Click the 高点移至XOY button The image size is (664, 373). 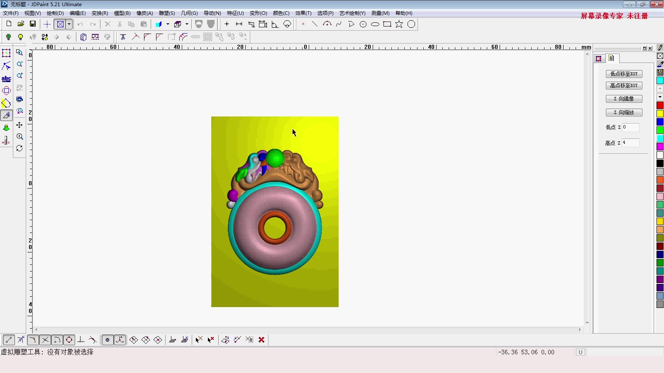click(x=624, y=85)
